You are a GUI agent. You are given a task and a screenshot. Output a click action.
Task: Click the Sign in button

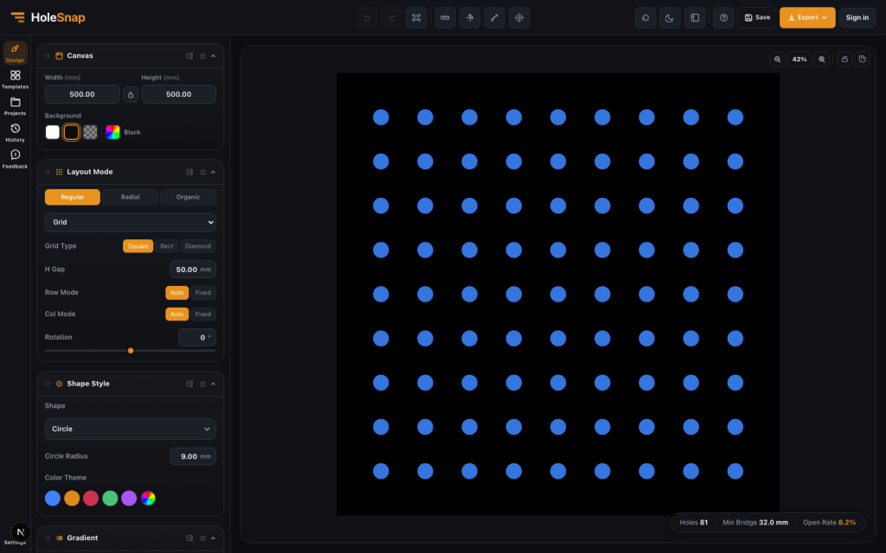857,17
